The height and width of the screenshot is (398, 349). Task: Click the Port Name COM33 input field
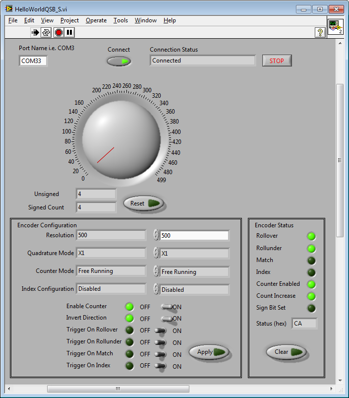click(x=33, y=61)
